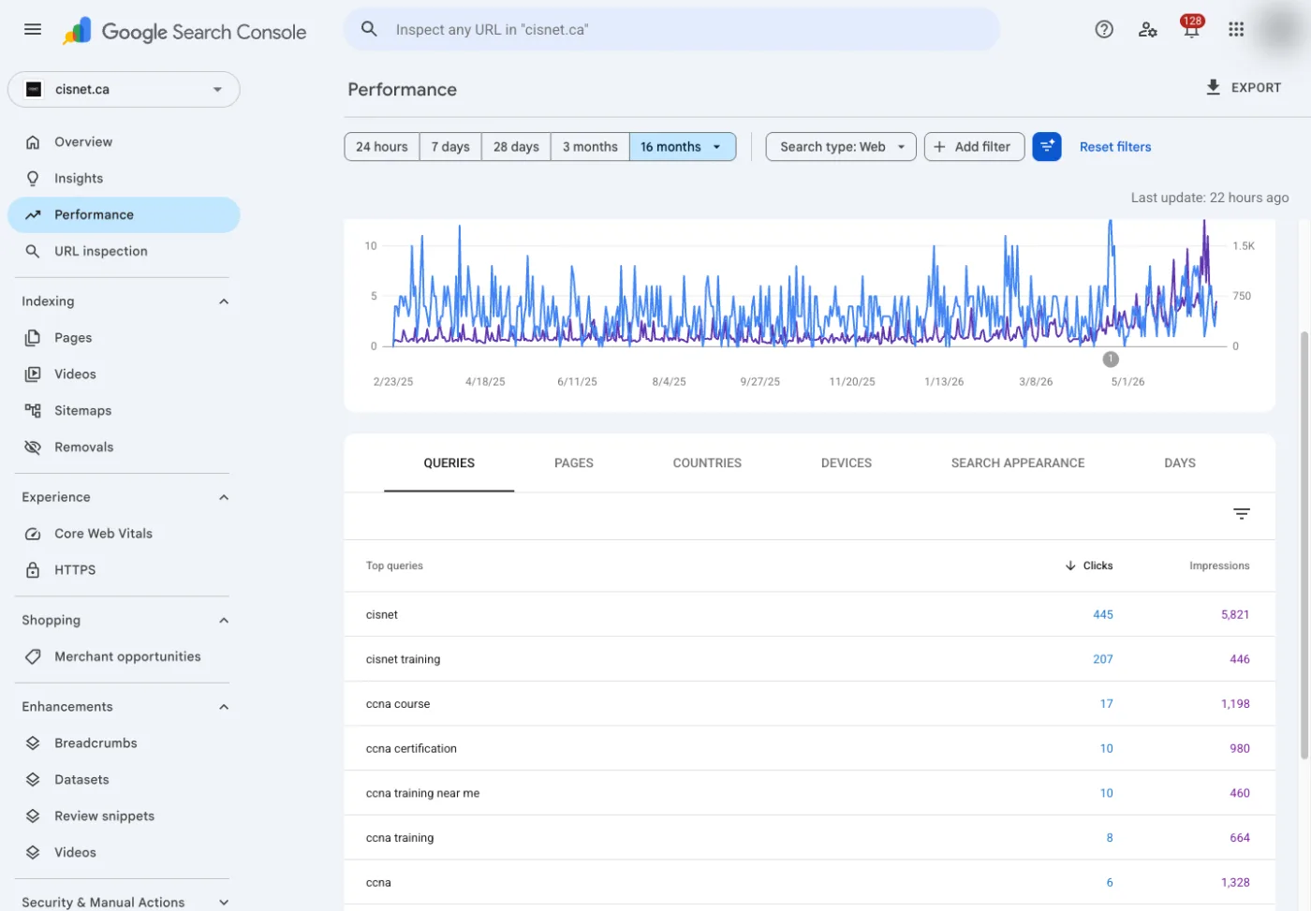The height and width of the screenshot is (911, 1311).
Task: Open the Google account avatar
Action: pos(1281,29)
